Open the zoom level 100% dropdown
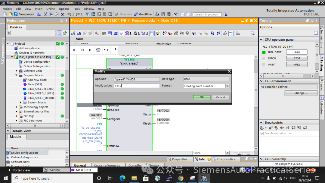The image size is (325, 183). (x=227, y=153)
